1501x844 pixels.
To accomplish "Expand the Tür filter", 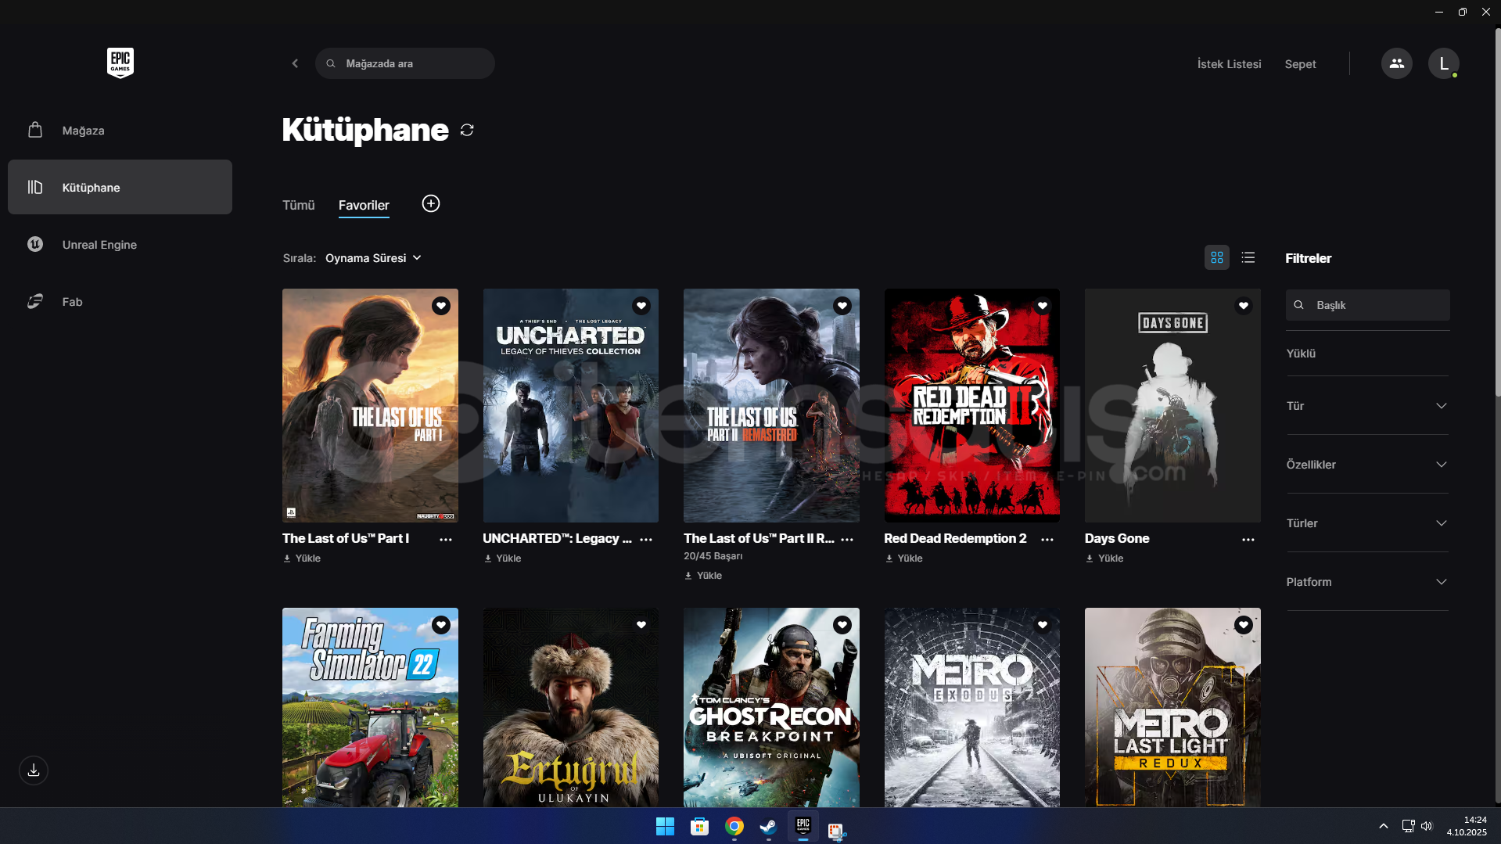I will click(x=1367, y=406).
